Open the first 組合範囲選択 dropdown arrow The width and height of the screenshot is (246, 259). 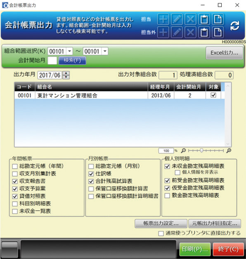point(70,51)
